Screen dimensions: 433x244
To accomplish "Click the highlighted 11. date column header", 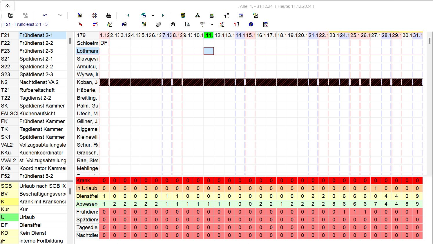I will (209, 35).
